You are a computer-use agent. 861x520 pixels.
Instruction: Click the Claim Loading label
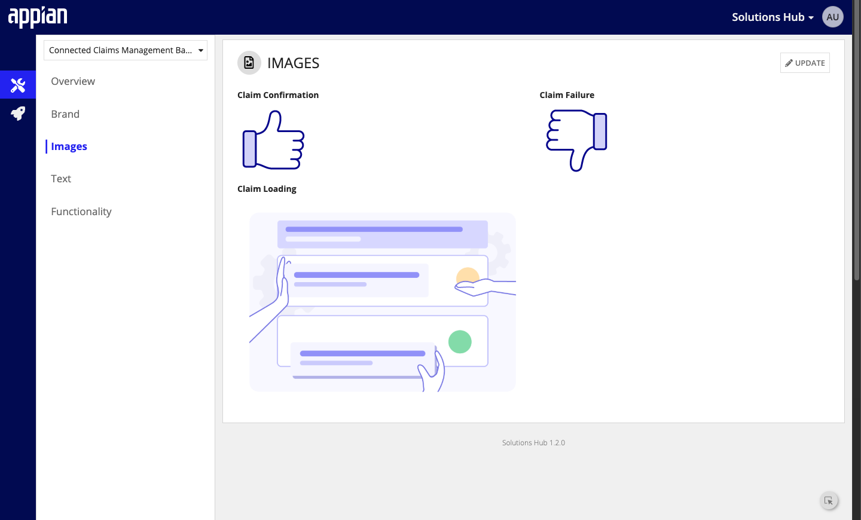(267, 189)
